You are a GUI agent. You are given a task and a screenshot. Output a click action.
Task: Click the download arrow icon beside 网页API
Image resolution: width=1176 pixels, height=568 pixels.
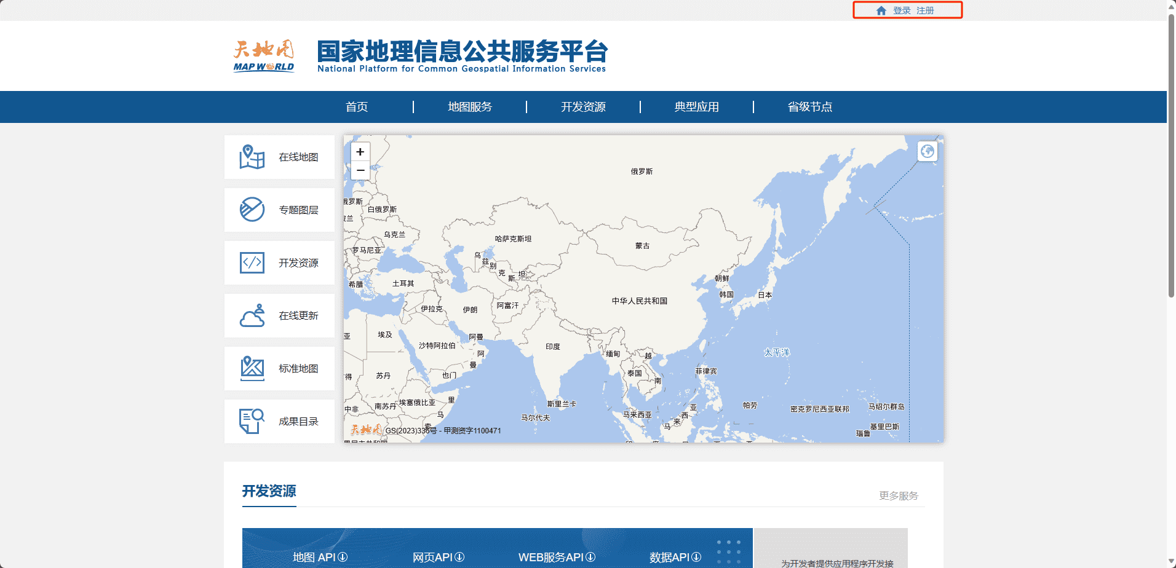click(x=459, y=557)
